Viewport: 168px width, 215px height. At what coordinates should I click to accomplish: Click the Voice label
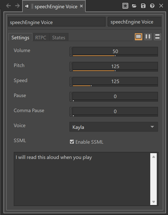[x=19, y=125]
